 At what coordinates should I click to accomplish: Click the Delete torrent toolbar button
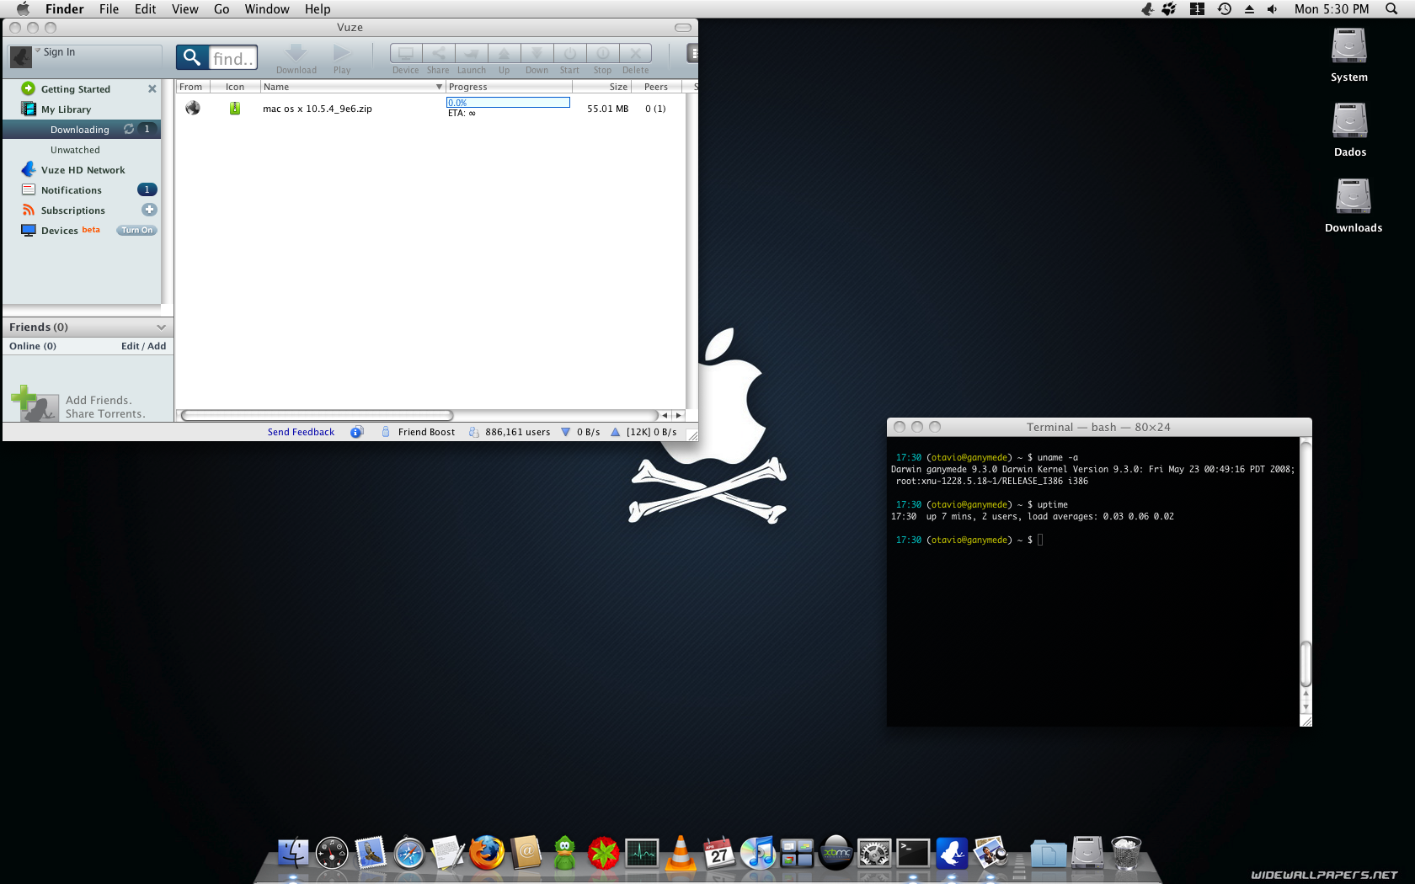tap(636, 53)
